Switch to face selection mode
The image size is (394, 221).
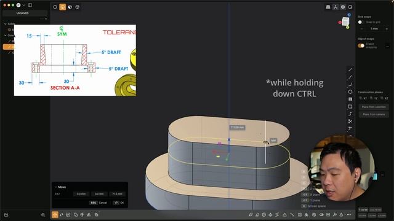coord(70,7)
